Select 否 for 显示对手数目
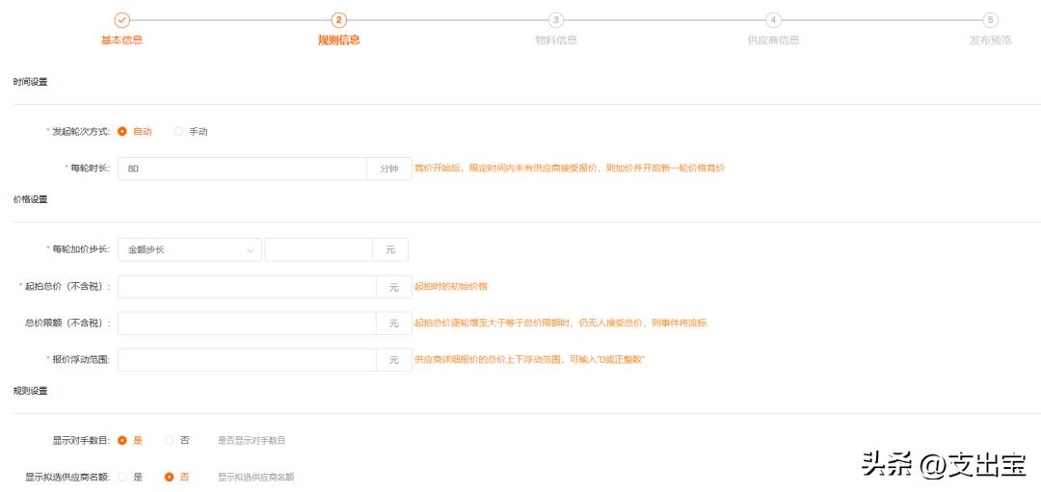1041x492 pixels. pos(169,440)
